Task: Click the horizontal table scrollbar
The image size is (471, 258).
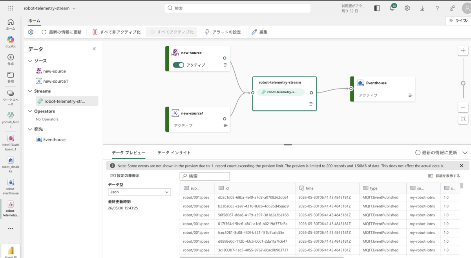Action: [x=262, y=257]
